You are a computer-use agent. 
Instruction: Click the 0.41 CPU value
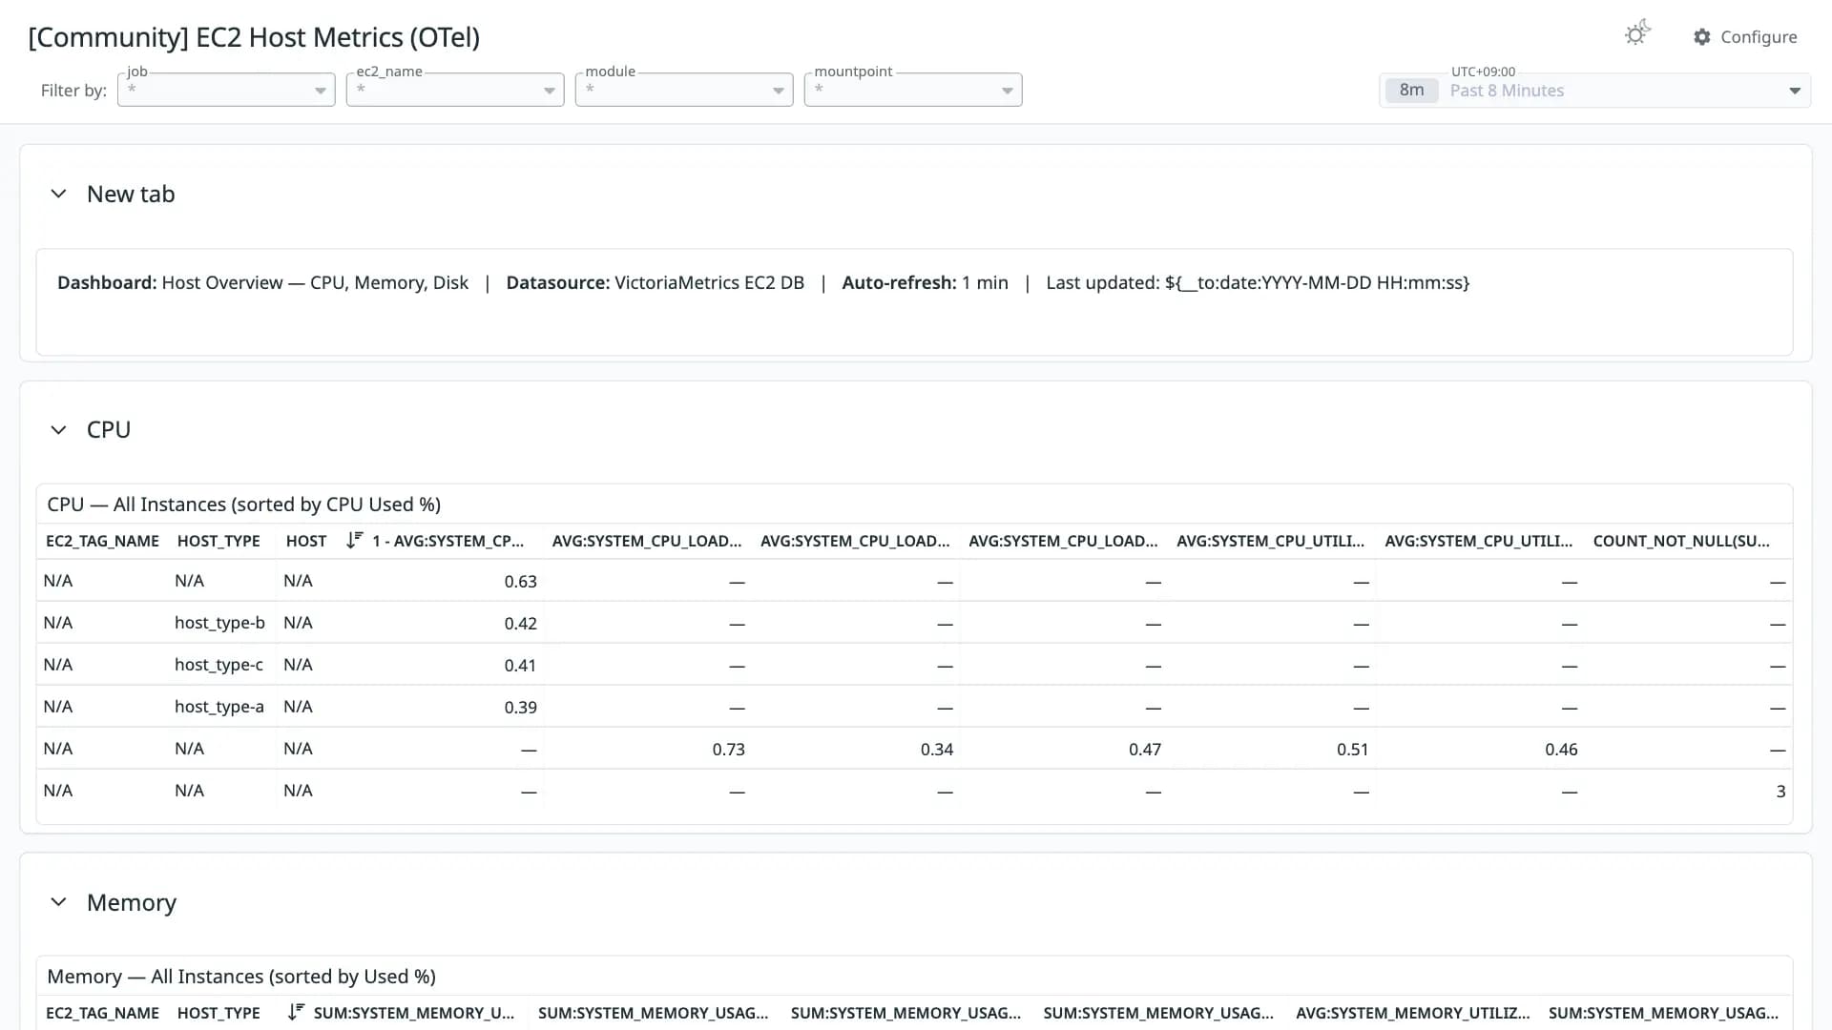click(x=520, y=666)
